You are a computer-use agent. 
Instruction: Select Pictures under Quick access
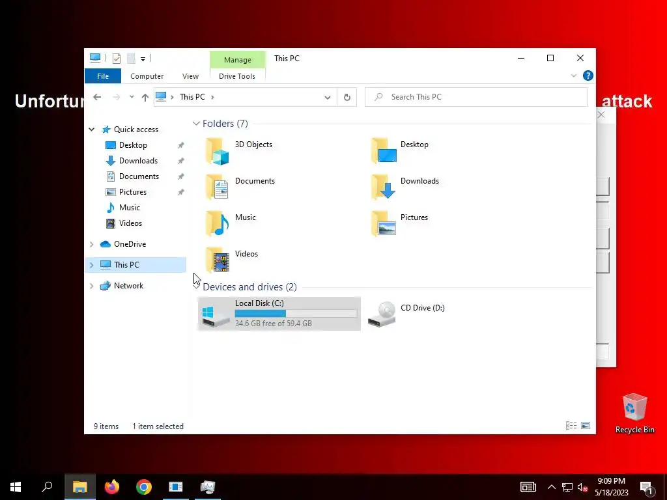point(133,192)
